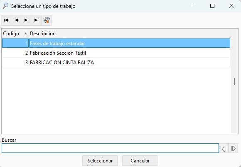Click the vertical scrollbar handle
The height and width of the screenshot is (167, 241).
click(234, 82)
